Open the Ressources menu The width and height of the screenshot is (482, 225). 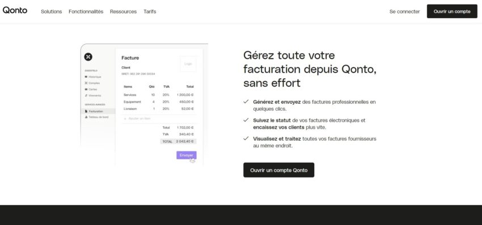pyautogui.click(x=123, y=11)
